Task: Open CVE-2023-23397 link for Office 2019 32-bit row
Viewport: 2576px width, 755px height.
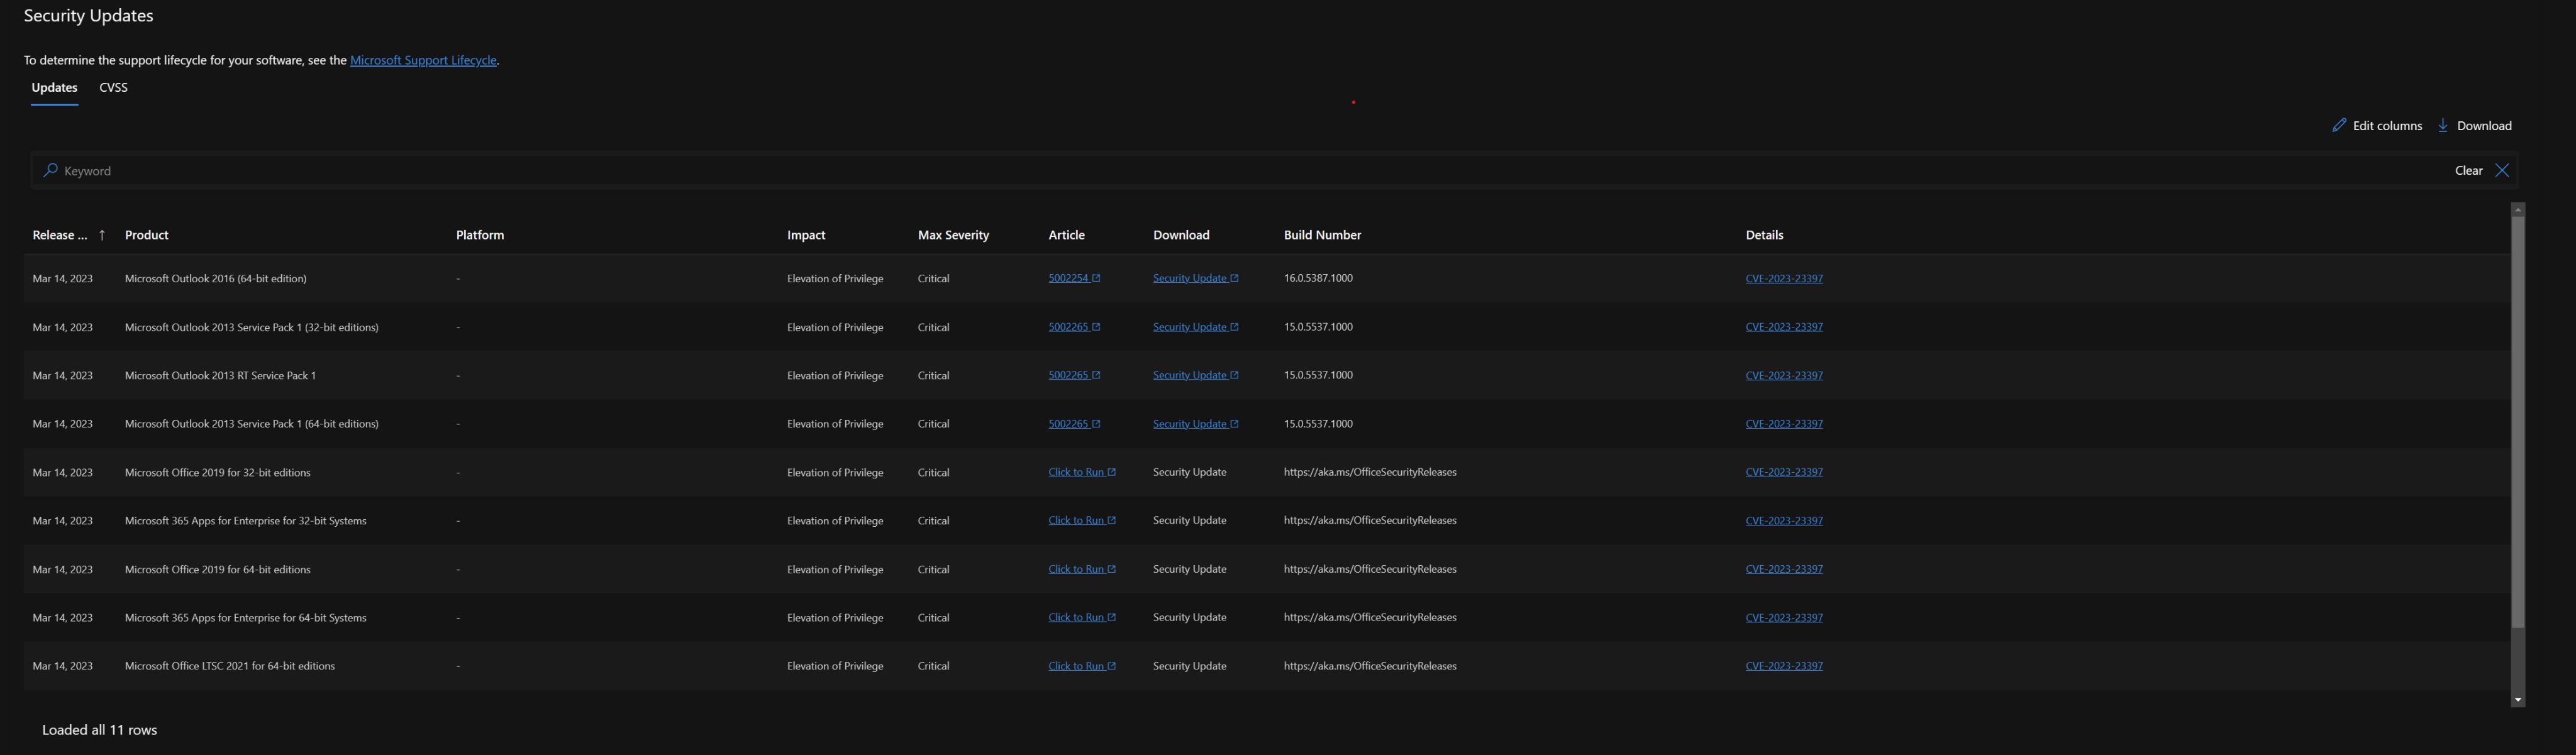Action: coord(1784,473)
